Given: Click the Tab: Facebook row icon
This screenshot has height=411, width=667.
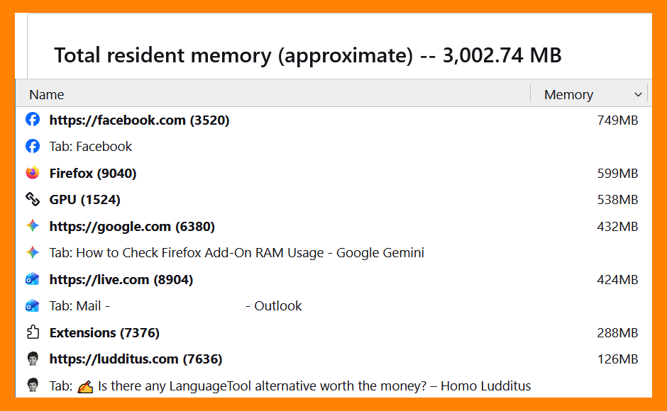Looking at the screenshot, I should (x=33, y=146).
